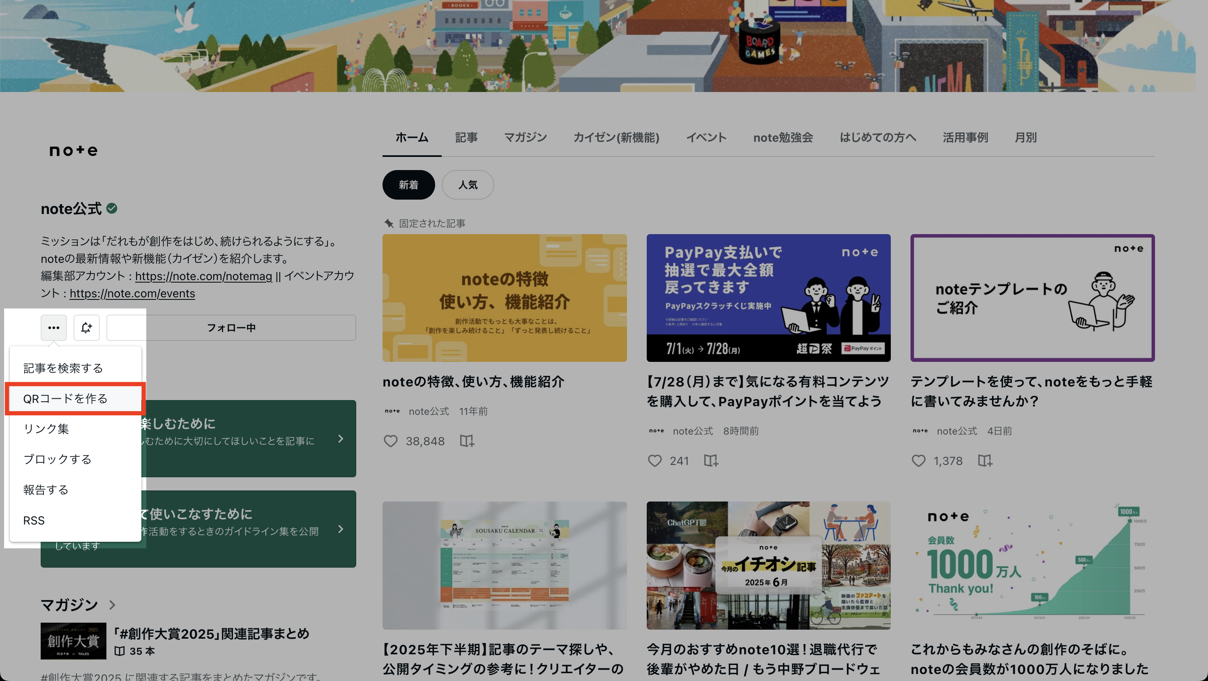
Task: Click the PayPay支払い campaign thumbnail
Action: (768, 298)
